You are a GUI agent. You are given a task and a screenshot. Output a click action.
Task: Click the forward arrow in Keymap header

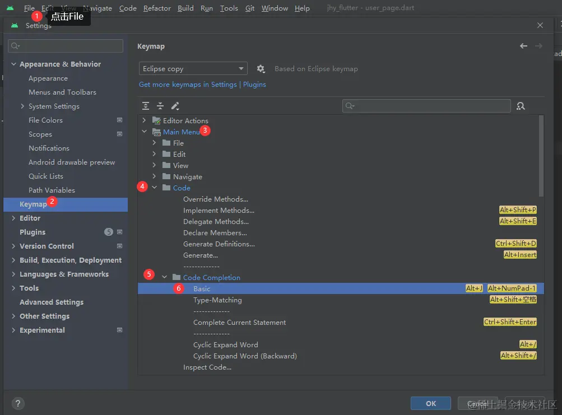[x=538, y=46]
